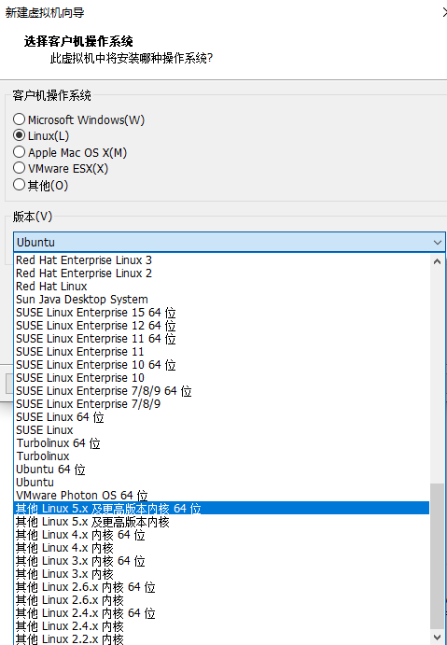Screen dimensions: 447x645
Task: Select Ubuntu 64 位 in the list
Action: click(221, 470)
